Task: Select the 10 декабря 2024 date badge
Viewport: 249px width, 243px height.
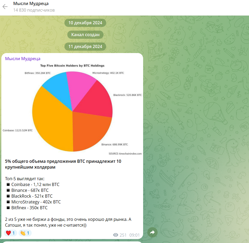Action: 85,23
